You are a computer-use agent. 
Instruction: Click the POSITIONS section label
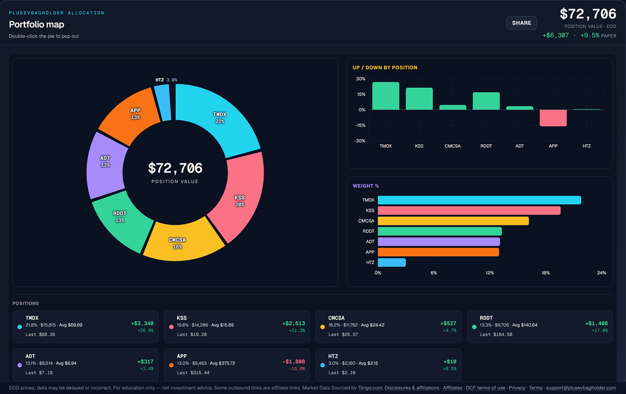click(26, 304)
